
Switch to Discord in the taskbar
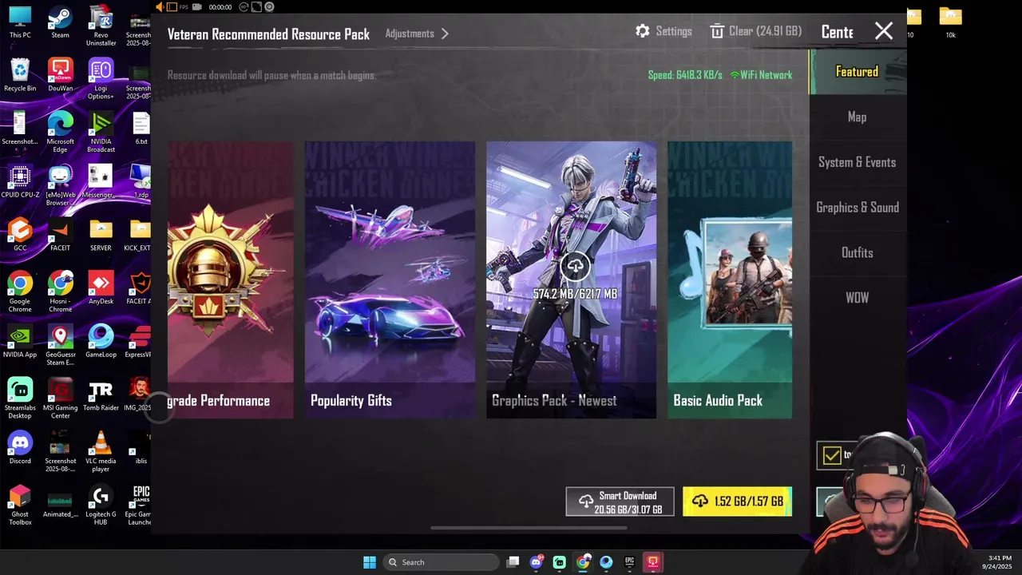(x=536, y=562)
